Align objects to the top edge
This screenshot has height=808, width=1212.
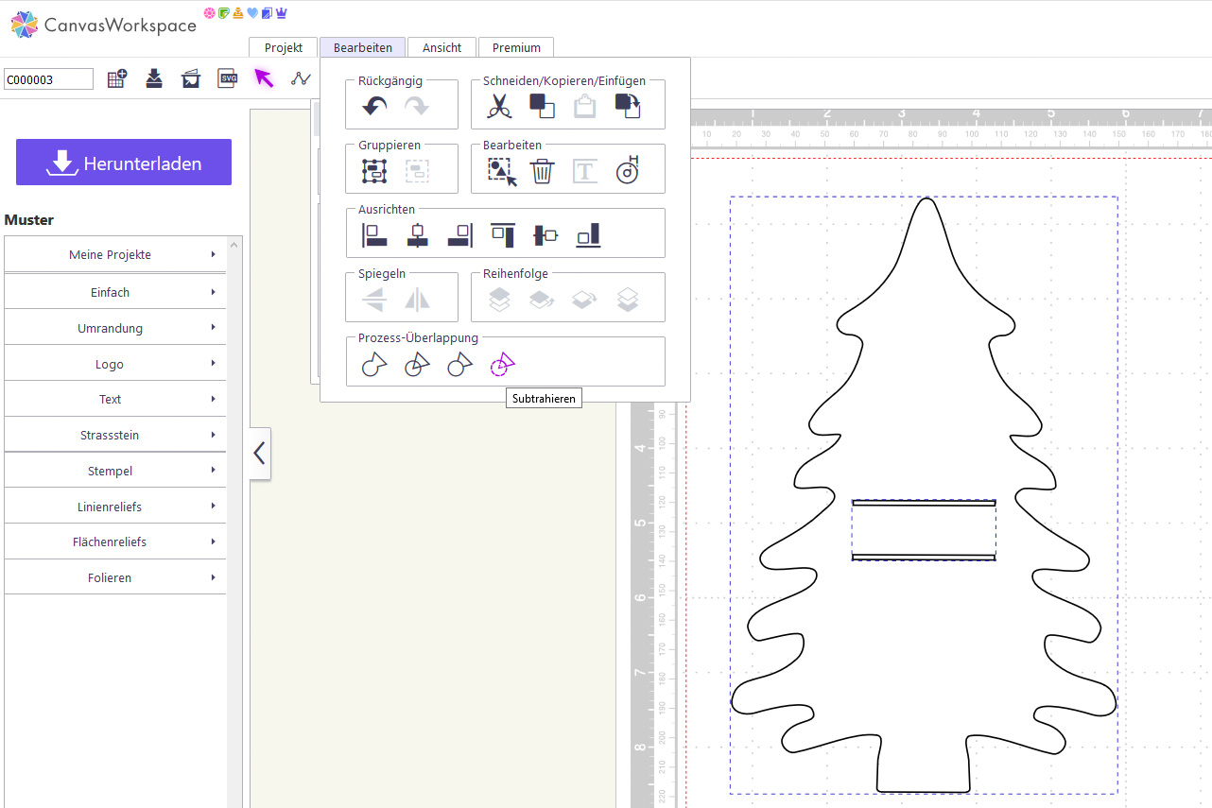(502, 235)
